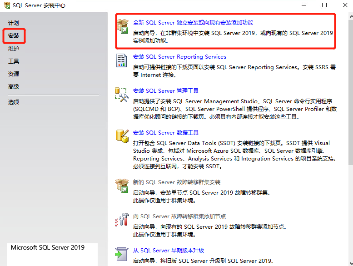The height and width of the screenshot is (266, 353).
Task: Click 新的 SQL Server 故障转移群集安装 link
Action: [176, 182]
